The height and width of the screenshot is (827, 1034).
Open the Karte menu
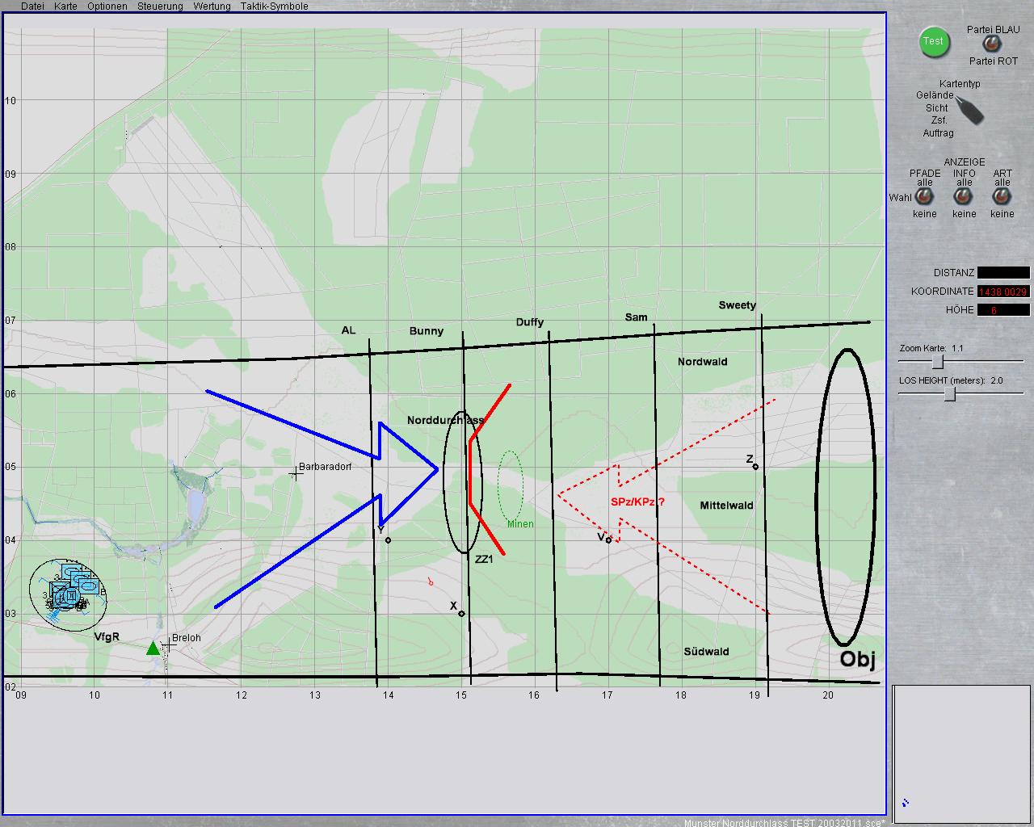click(65, 6)
